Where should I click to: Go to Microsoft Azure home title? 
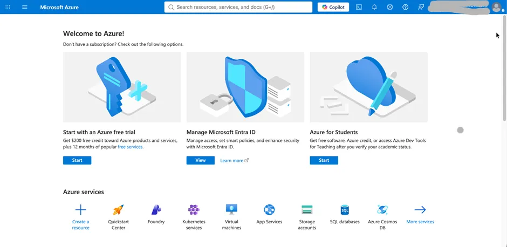pos(59,7)
